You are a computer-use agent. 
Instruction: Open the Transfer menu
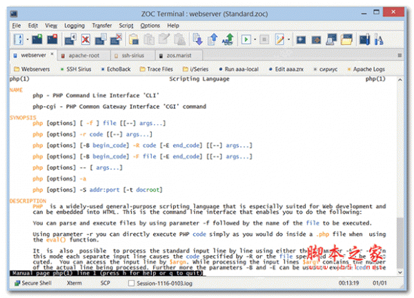pyautogui.click(x=101, y=26)
